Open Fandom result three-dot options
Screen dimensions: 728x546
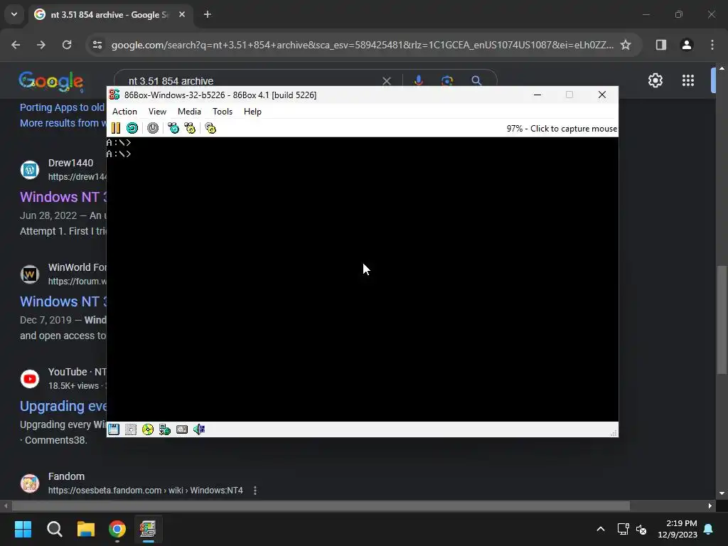[255, 491]
